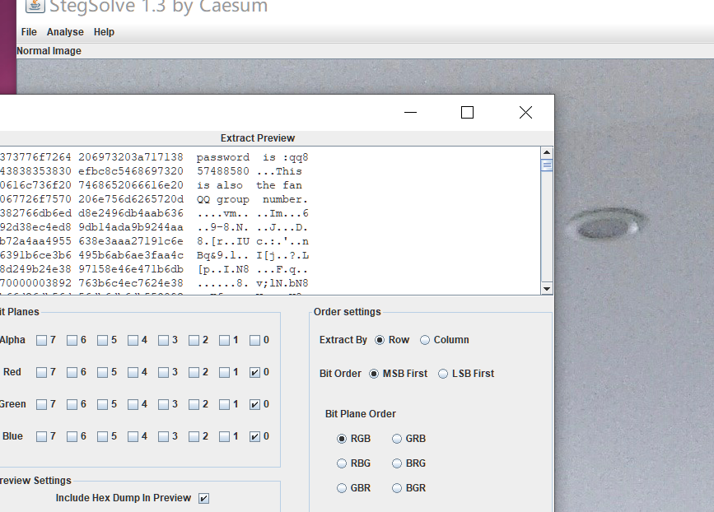Enable the Alpha bit plane 7 checkbox
Image resolution: width=714 pixels, height=512 pixels.
pos(41,340)
